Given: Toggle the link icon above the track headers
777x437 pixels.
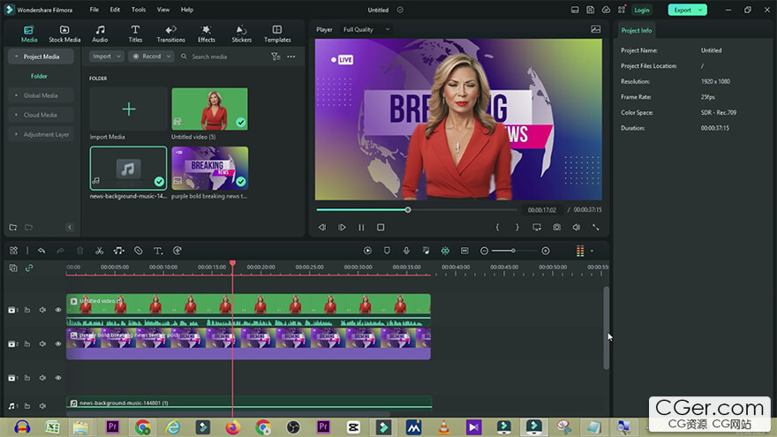Looking at the screenshot, I should pos(28,267).
